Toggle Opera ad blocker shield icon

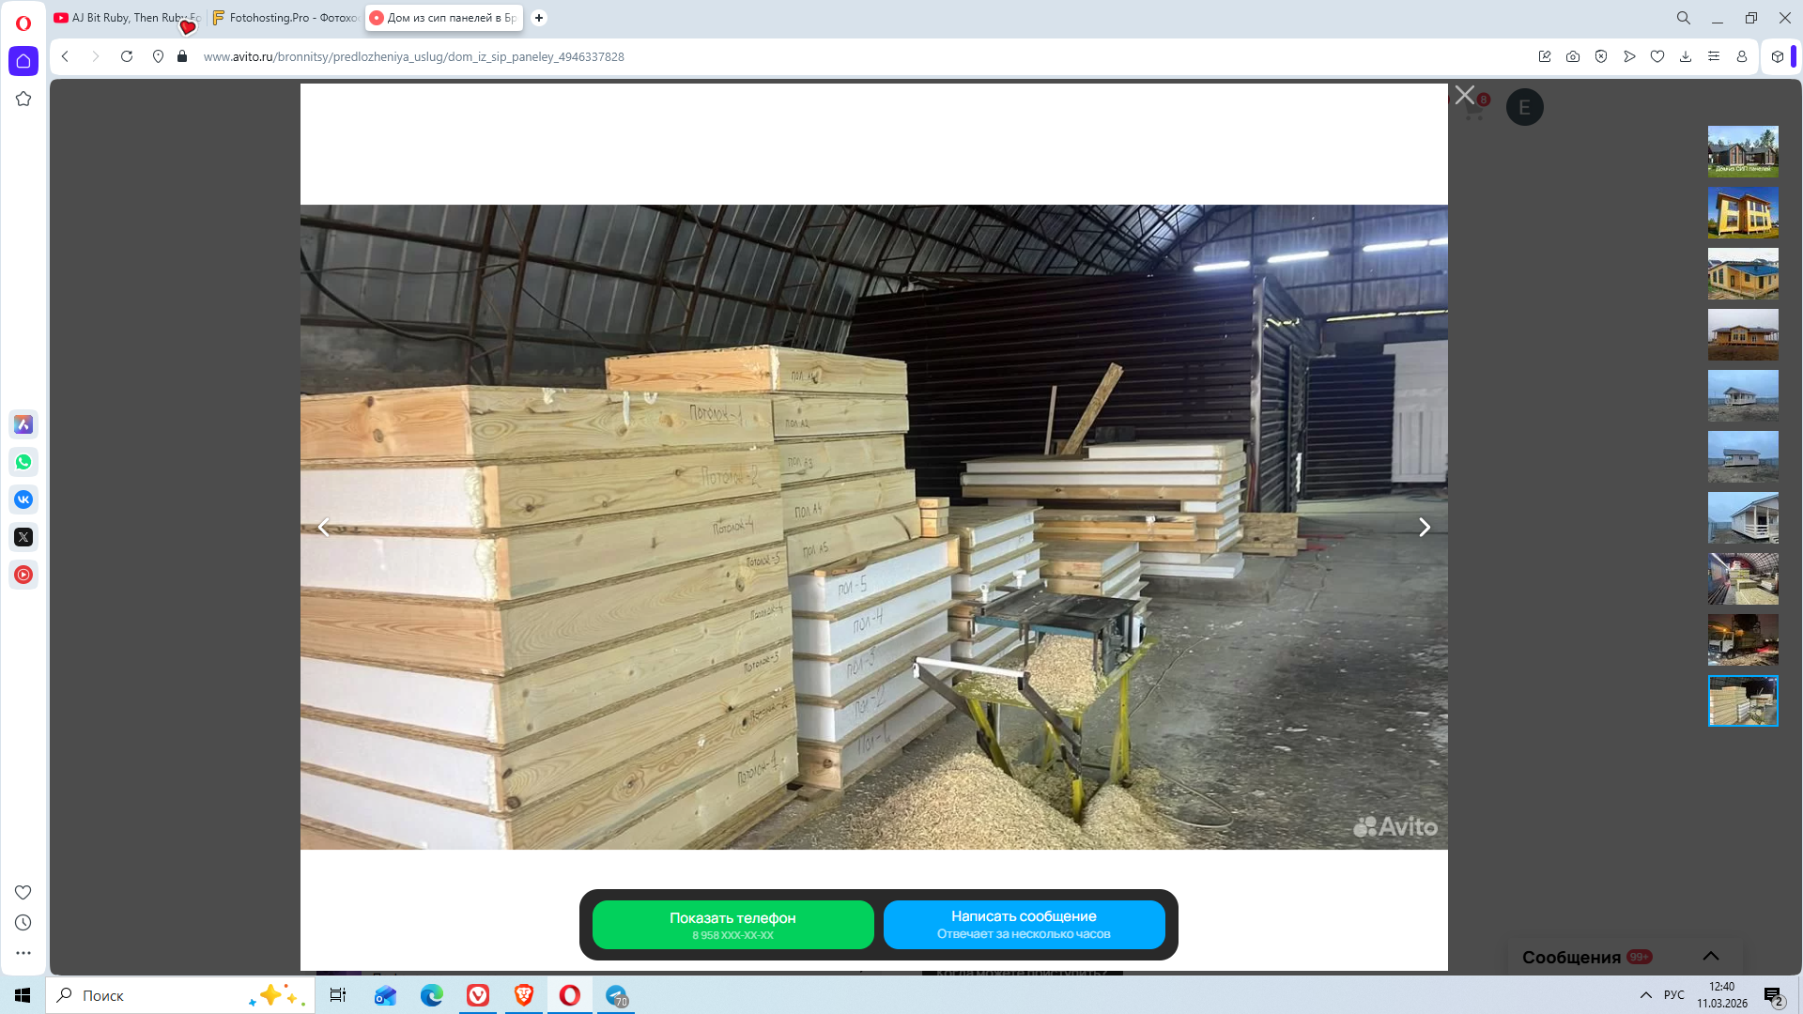[1601, 56]
